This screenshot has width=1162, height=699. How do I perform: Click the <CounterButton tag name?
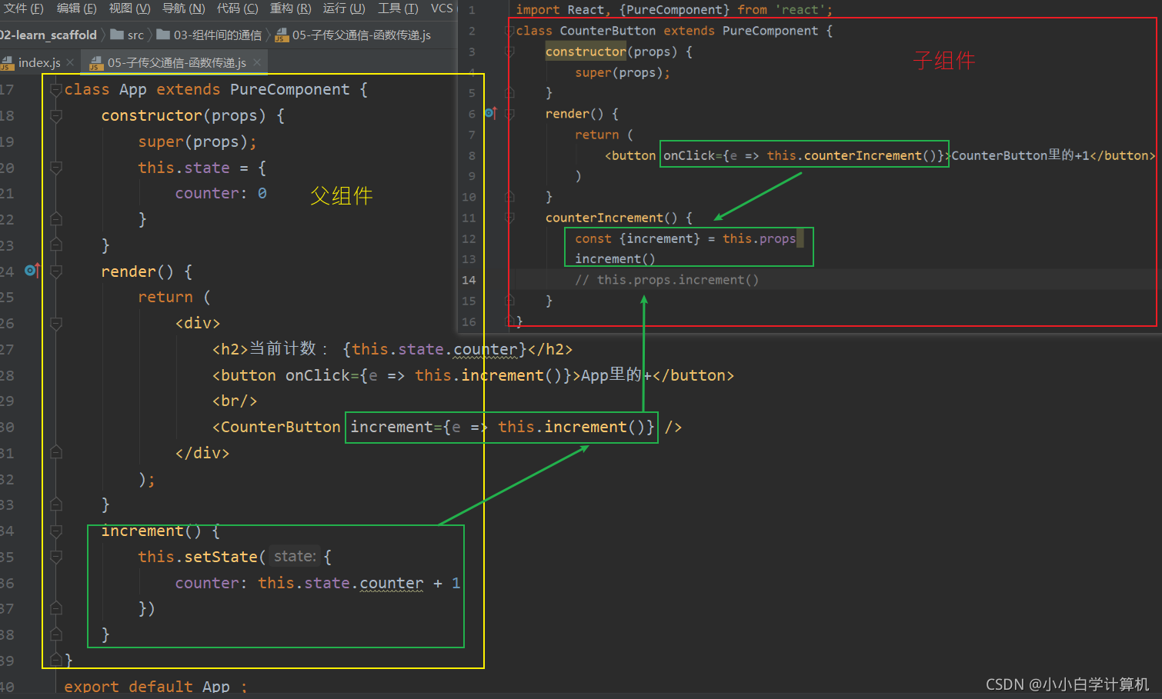pos(276,427)
